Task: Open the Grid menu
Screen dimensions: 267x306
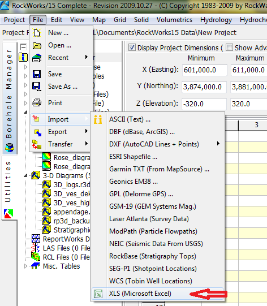Action: [120, 20]
